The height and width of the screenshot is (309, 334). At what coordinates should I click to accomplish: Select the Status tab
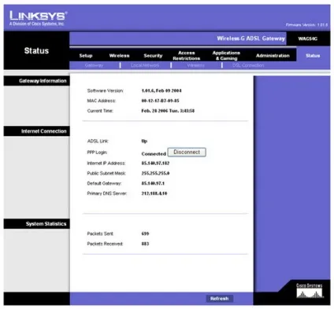313,56
